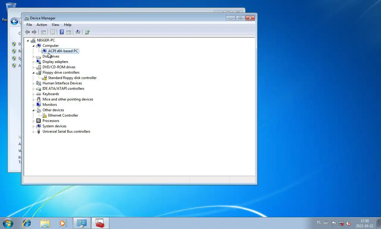Screen dimensions: 381x229
Task: Expand Universal Serial Bus controllers
Action: (33, 132)
